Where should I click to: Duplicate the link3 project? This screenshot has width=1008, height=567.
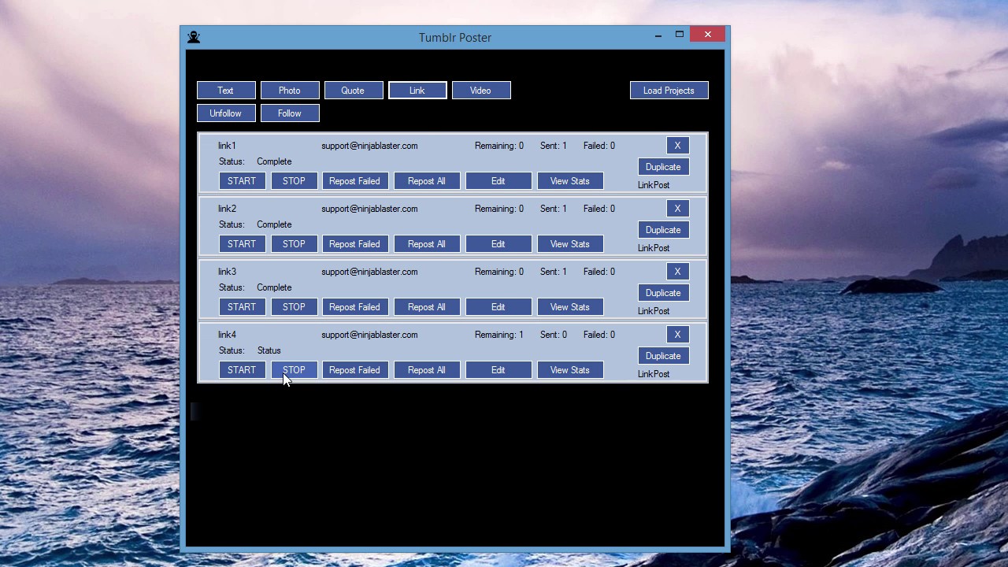[663, 293]
